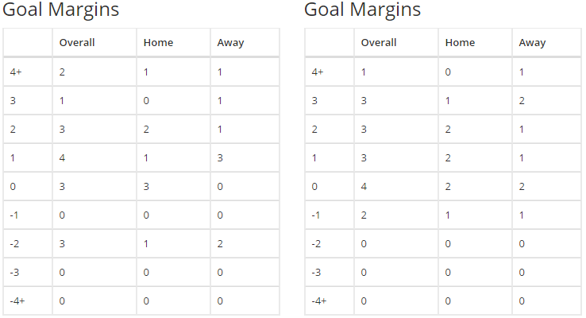The image size is (586, 318).
Task: Click the 4+ row label in right table
Action: 318,72
